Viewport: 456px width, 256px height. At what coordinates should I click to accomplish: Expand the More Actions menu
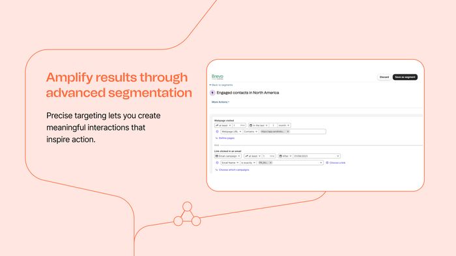[x=220, y=102]
